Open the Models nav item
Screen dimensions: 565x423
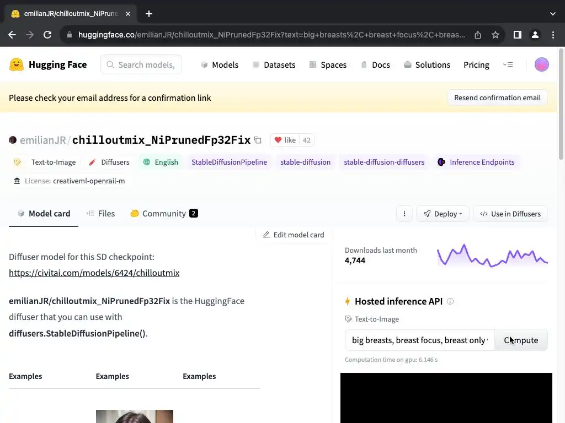point(220,65)
